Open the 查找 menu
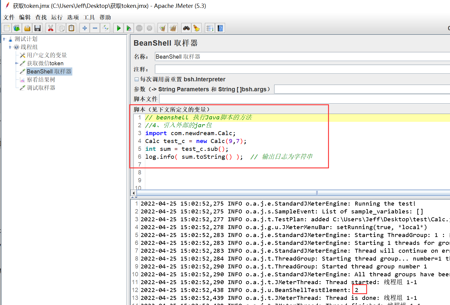The image size is (450, 305). [x=41, y=17]
